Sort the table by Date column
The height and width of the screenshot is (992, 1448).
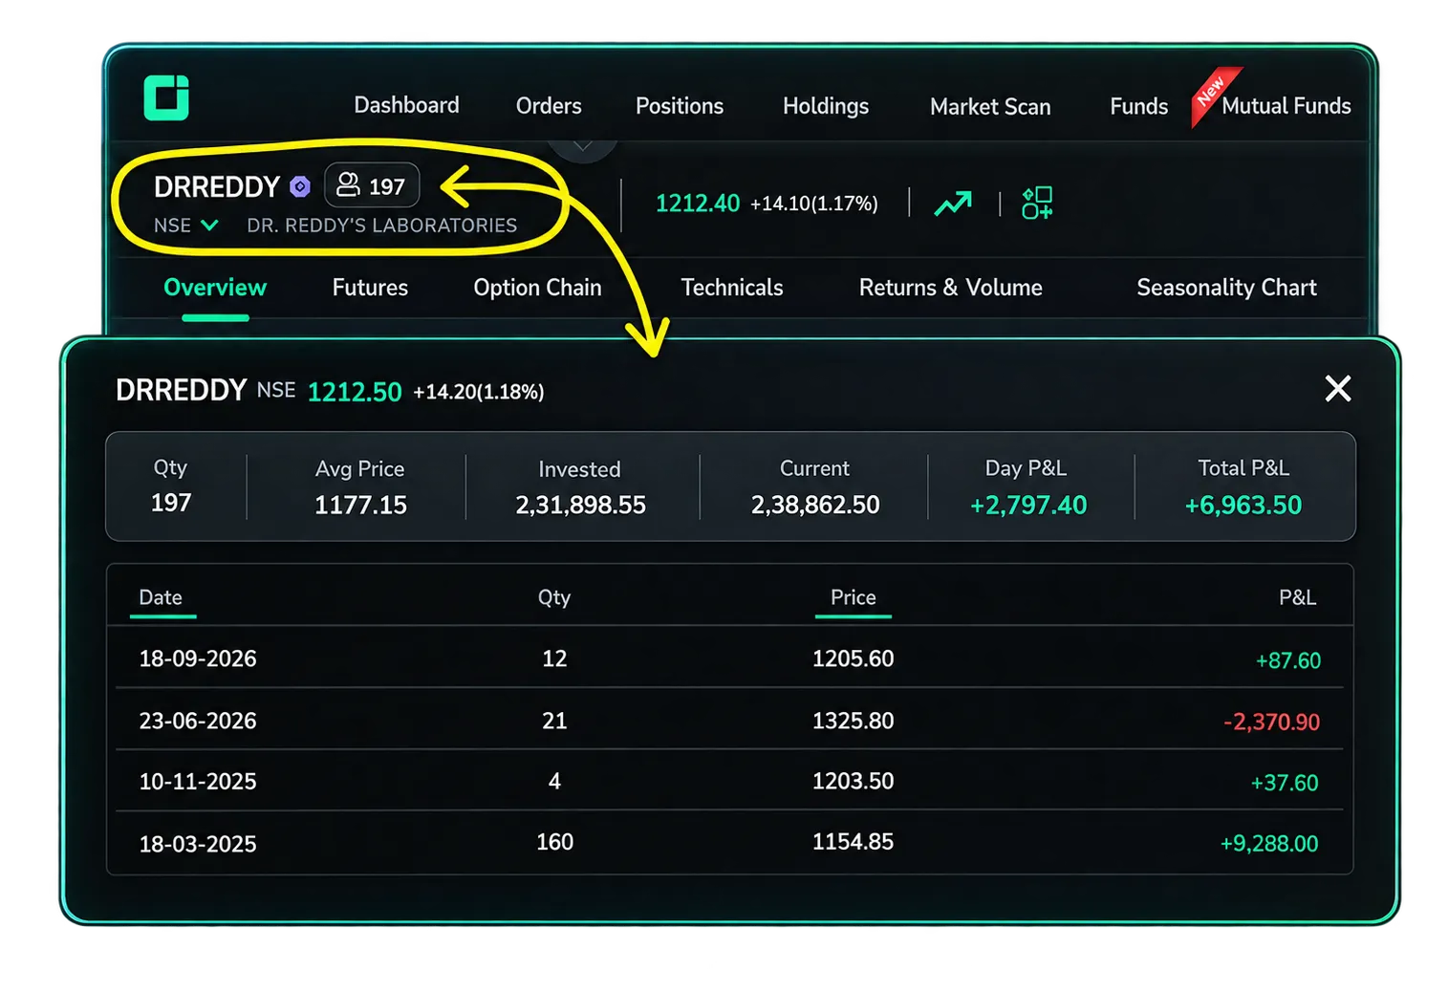(x=161, y=597)
